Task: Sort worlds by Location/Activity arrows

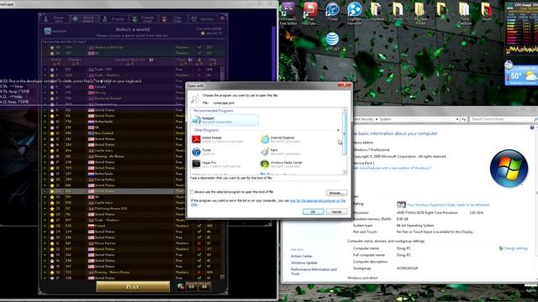Action: [130, 64]
